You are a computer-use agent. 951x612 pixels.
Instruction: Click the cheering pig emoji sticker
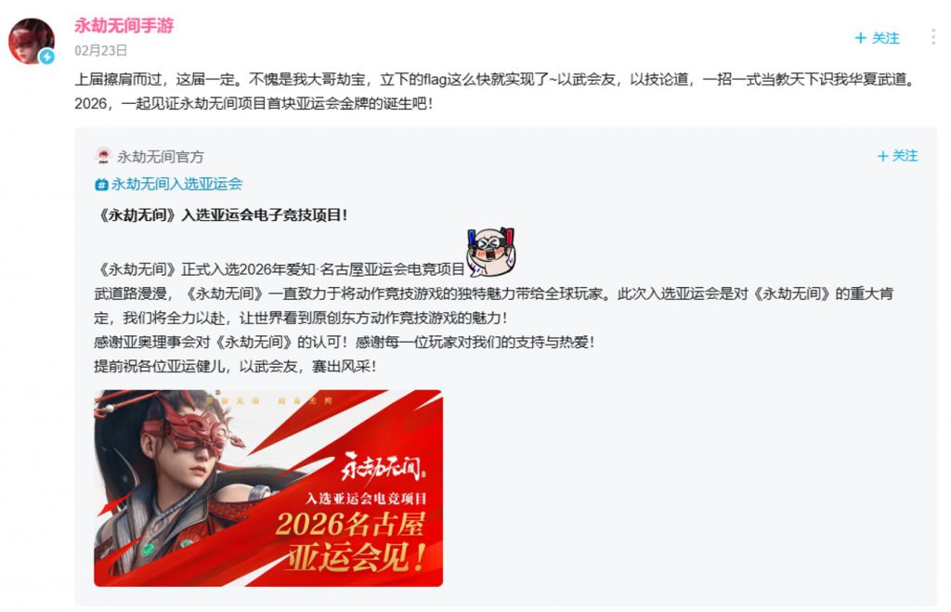pos(490,253)
